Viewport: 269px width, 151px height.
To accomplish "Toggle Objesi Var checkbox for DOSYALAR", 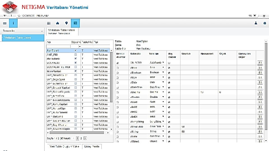I will point(75,63).
